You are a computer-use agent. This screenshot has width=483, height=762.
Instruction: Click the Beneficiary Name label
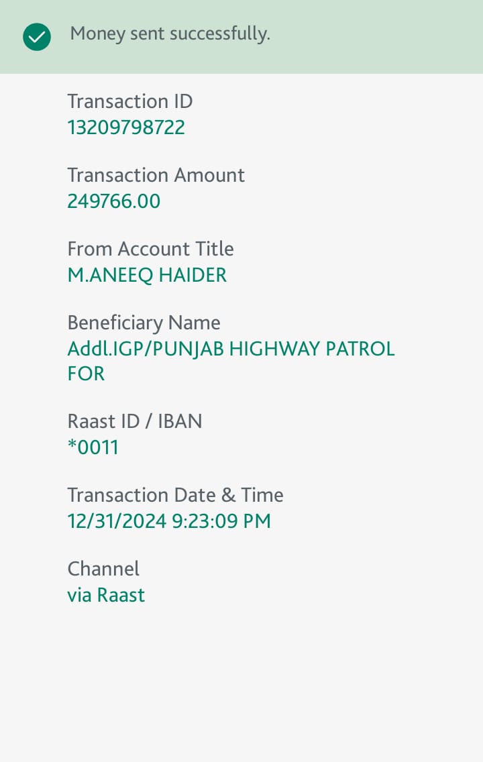tap(144, 323)
